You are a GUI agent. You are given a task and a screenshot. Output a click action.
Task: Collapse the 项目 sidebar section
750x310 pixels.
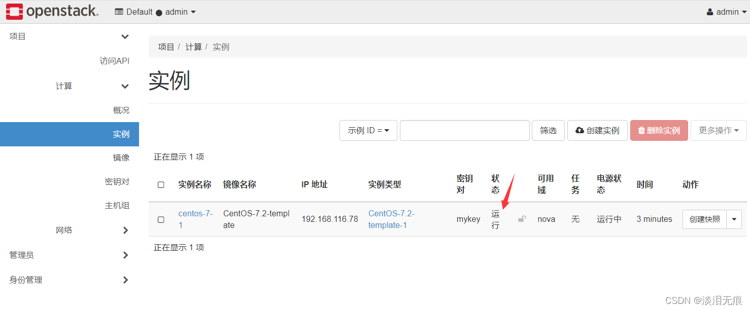pos(70,36)
